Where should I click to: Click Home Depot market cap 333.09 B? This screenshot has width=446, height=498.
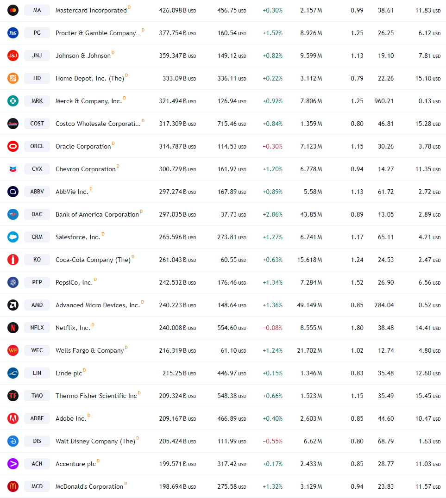[179, 78]
